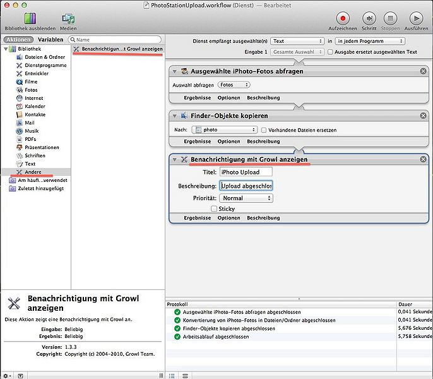
Task: Select the Andere category in sidebar
Action: click(33, 172)
